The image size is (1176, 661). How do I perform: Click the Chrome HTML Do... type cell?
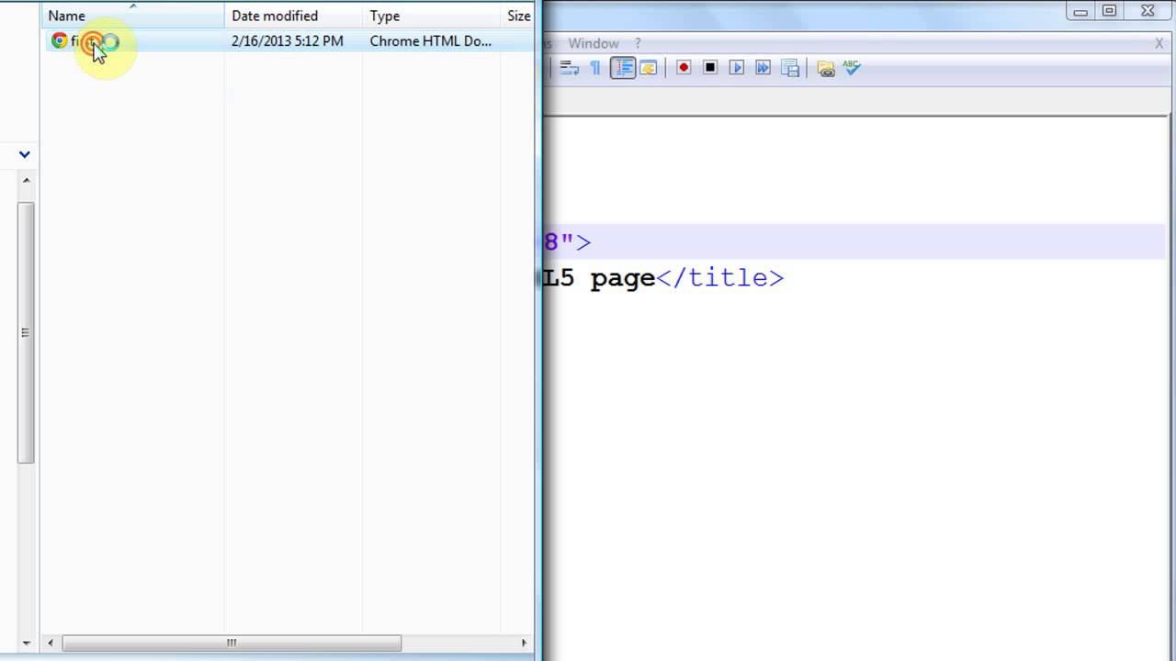431,40
